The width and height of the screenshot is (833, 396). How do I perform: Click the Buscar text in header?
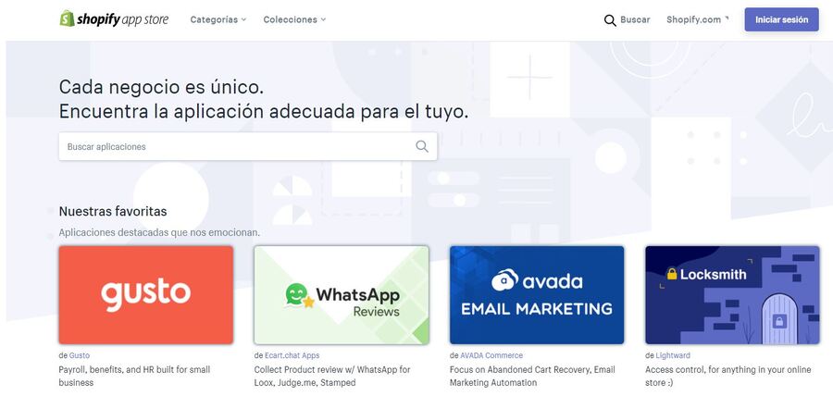point(635,19)
